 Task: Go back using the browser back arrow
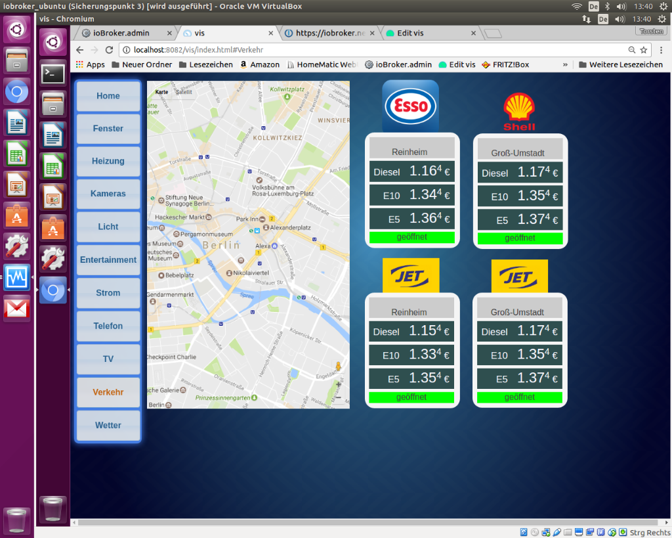80,50
